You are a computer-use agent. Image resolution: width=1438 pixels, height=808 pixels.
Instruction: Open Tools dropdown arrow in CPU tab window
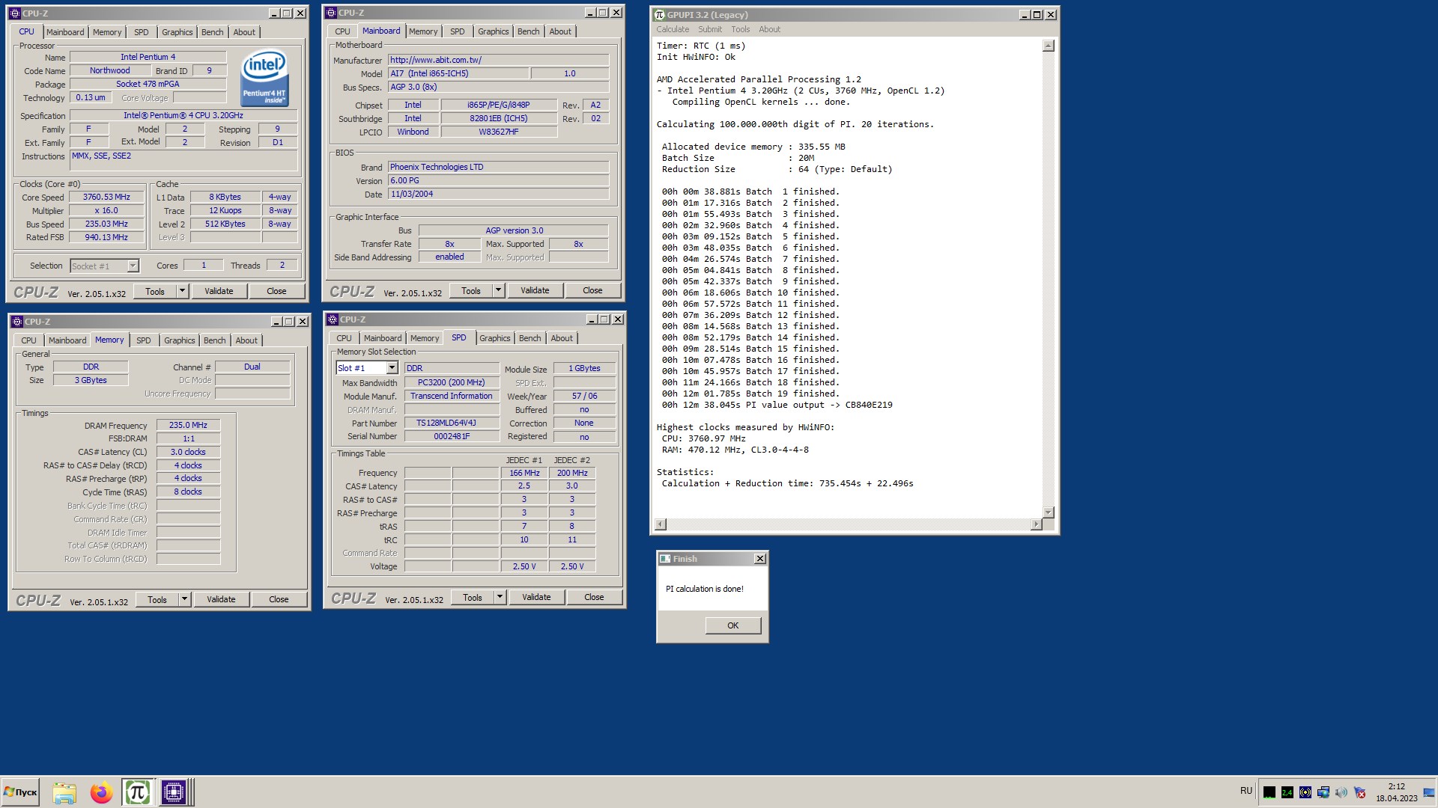pyautogui.click(x=182, y=292)
